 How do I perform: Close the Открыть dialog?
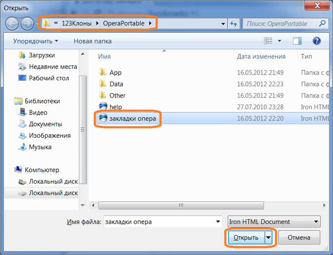click(x=317, y=6)
